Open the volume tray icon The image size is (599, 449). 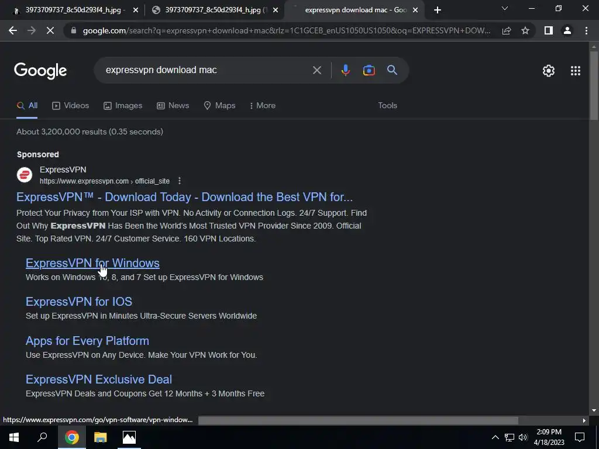523,437
